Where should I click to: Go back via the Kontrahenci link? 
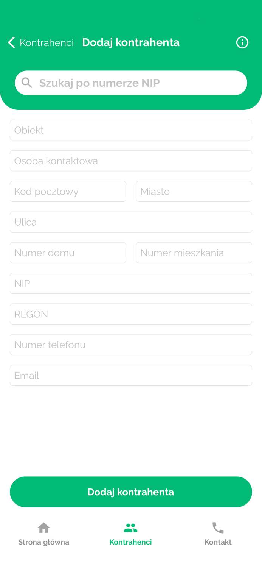[46, 42]
